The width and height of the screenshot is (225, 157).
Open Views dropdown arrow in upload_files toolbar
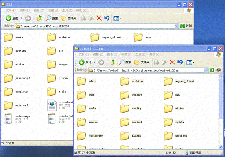coord(193,62)
